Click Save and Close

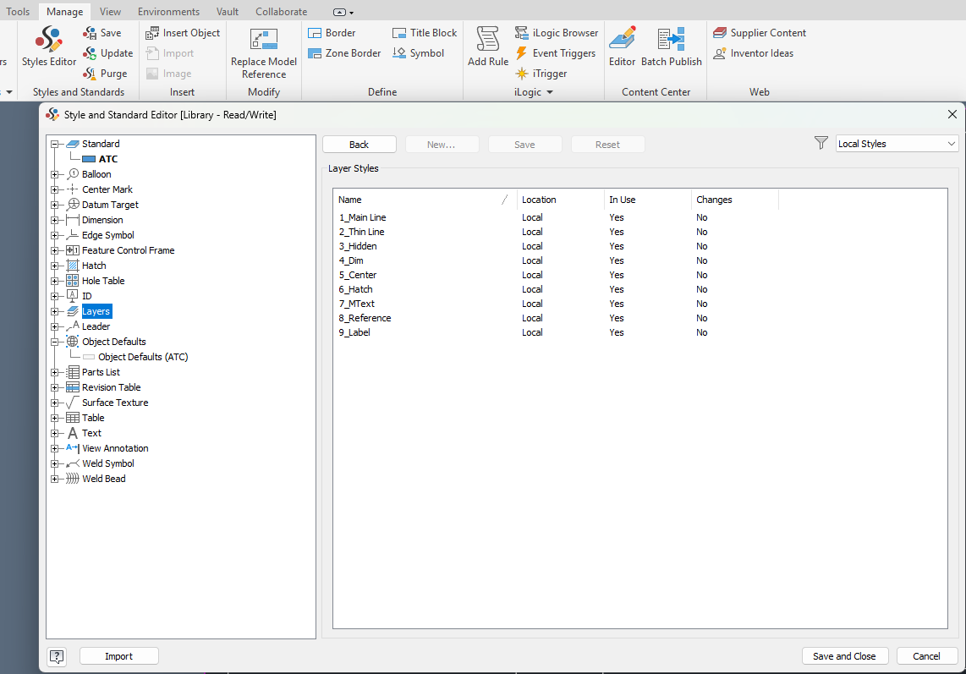click(845, 656)
